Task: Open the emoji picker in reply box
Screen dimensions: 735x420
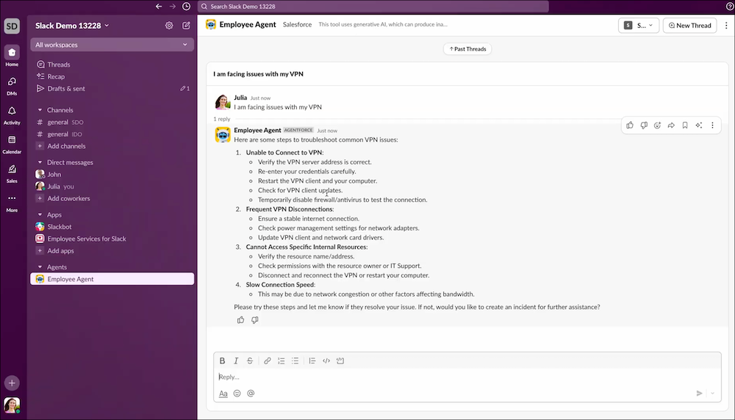Action: pyautogui.click(x=237, y=394)
